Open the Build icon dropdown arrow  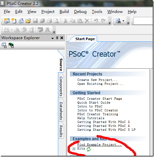[x=12, y=30]
